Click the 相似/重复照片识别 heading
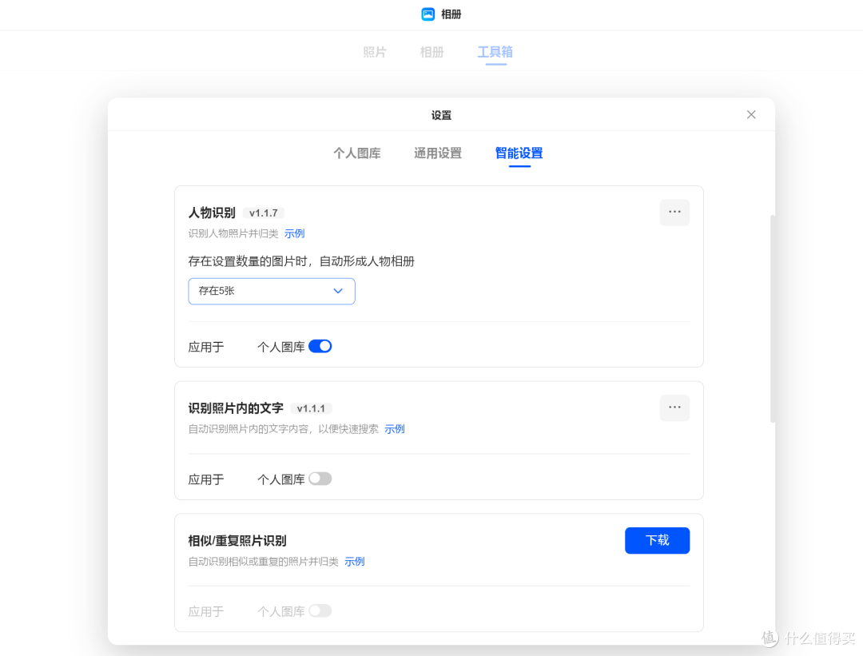The height and width of the screenshot is (656, 863). (237, 541)
